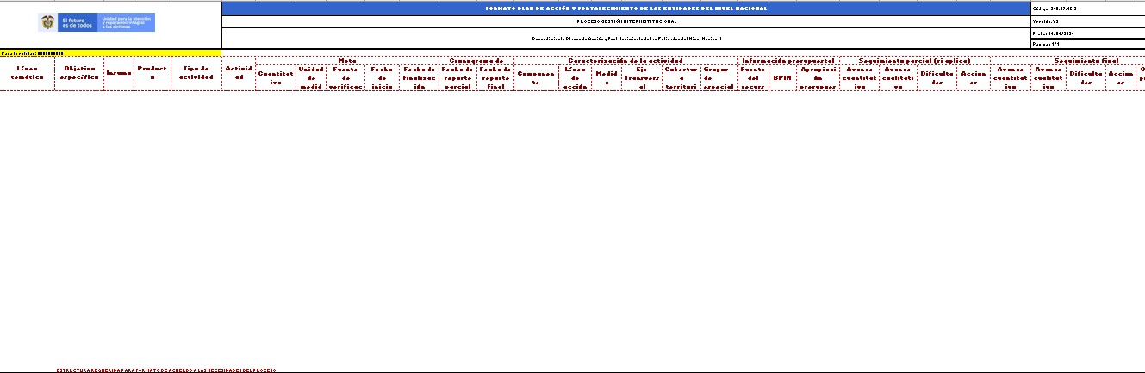The image size is (1145, 373).
Task: Click the Fecha de reporte parcial header
Action: [457, 78]
